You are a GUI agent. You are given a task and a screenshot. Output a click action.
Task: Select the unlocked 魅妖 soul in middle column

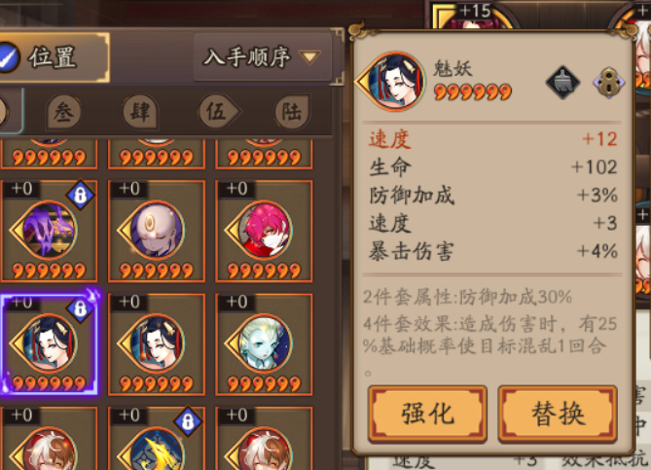pyautogui.click(x=157, y=343)
